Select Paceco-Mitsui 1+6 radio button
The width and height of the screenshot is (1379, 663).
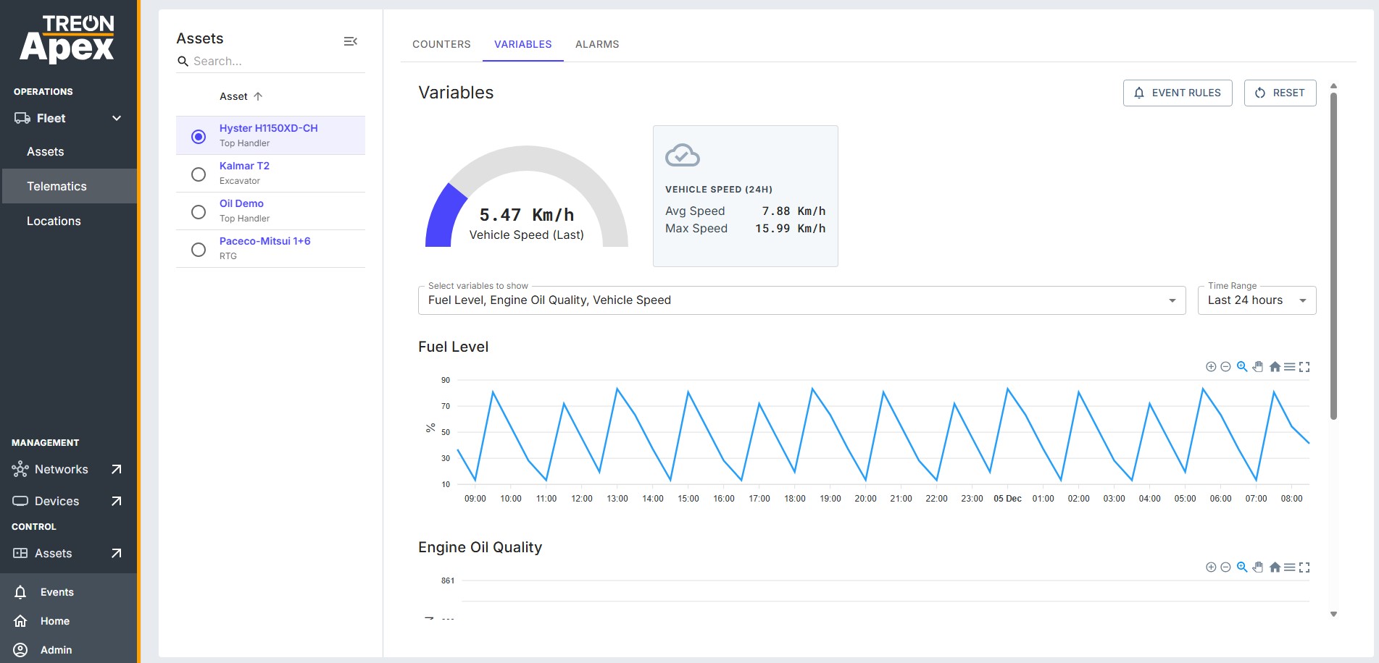pos(198,249)
